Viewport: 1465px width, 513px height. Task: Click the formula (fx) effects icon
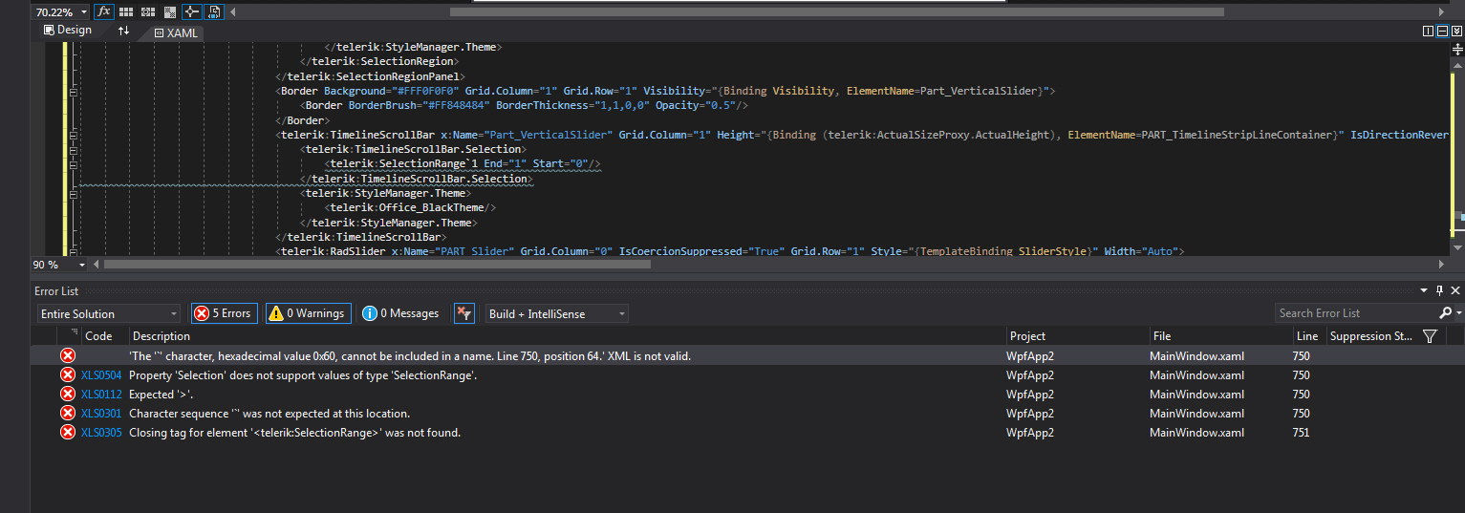click(x=103, y=11)
